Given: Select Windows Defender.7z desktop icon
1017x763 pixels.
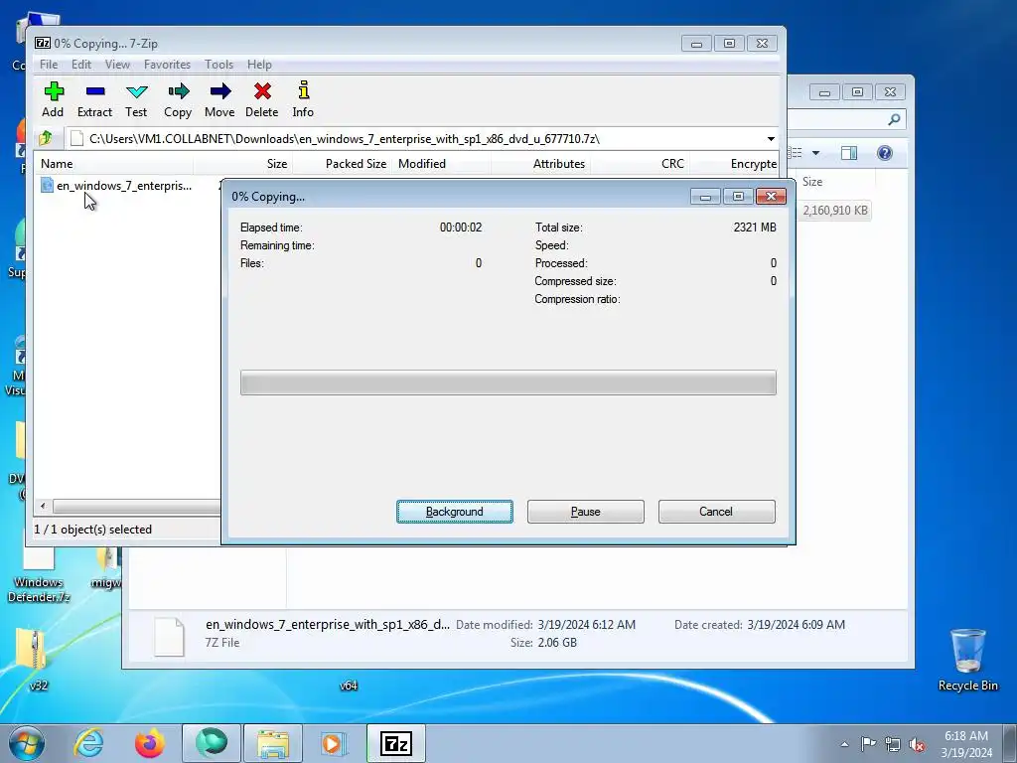Looking at the screenshot, I should tap(39, 576).
